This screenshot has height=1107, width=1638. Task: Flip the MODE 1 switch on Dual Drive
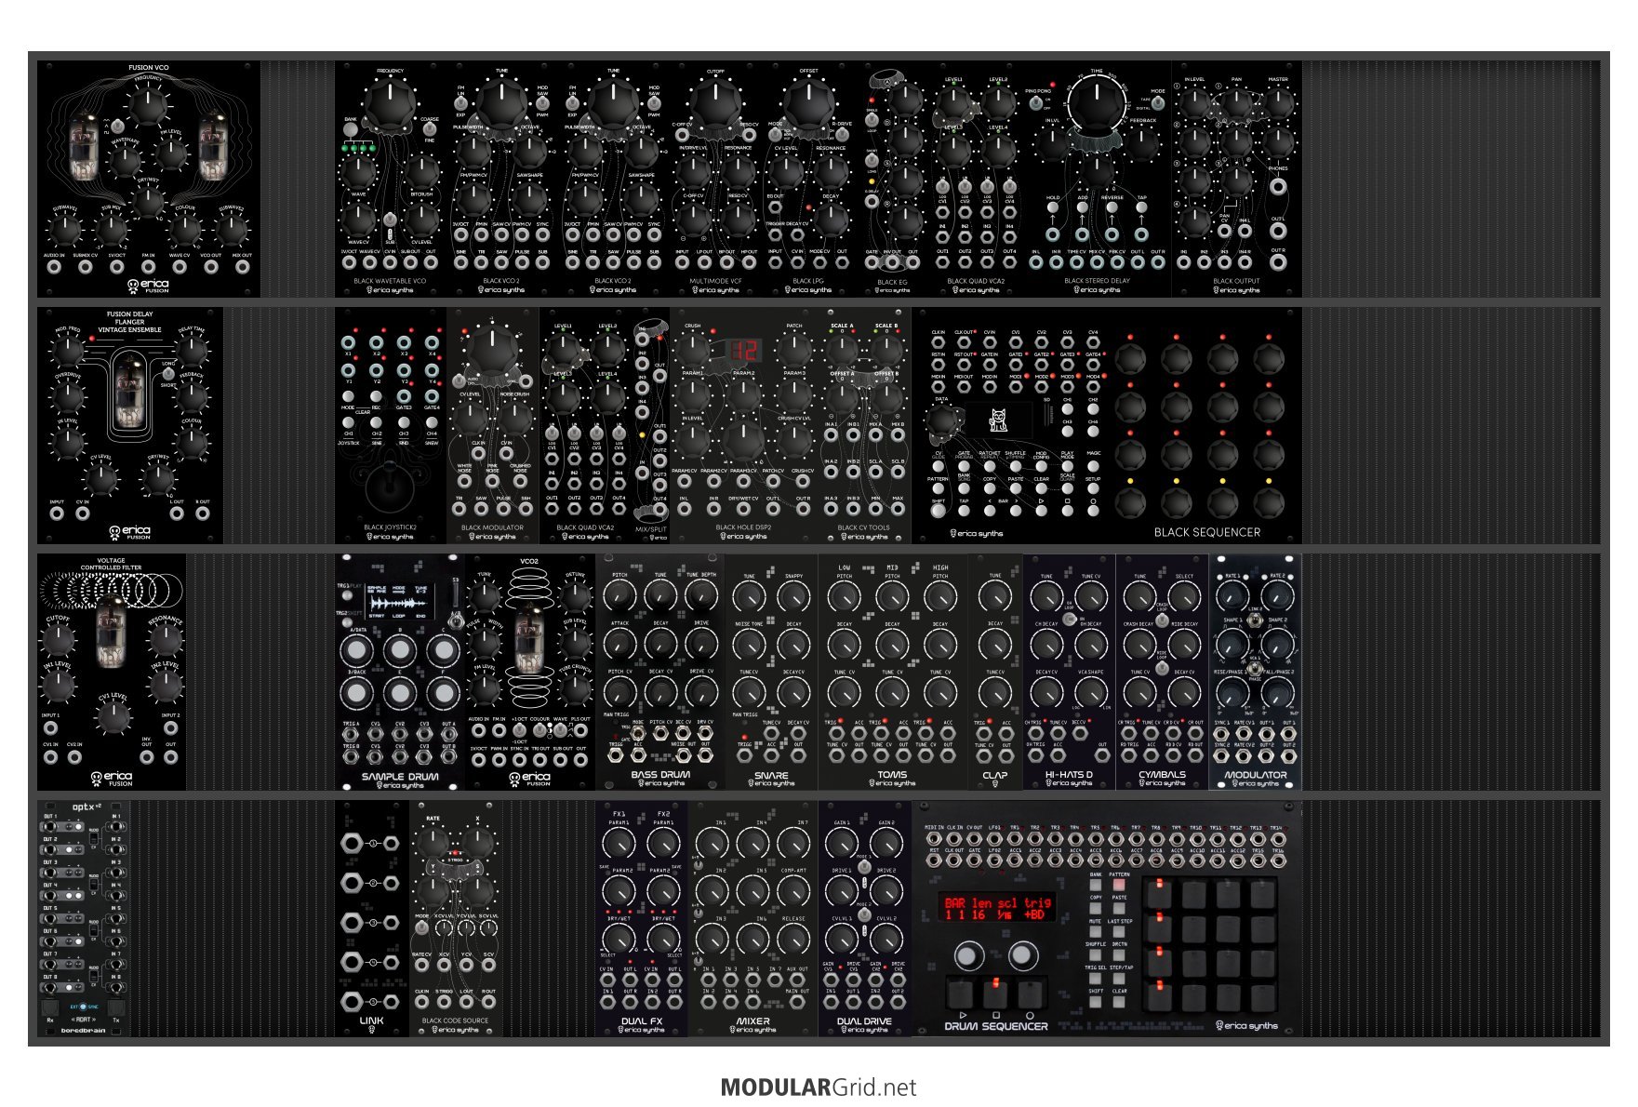864,866
